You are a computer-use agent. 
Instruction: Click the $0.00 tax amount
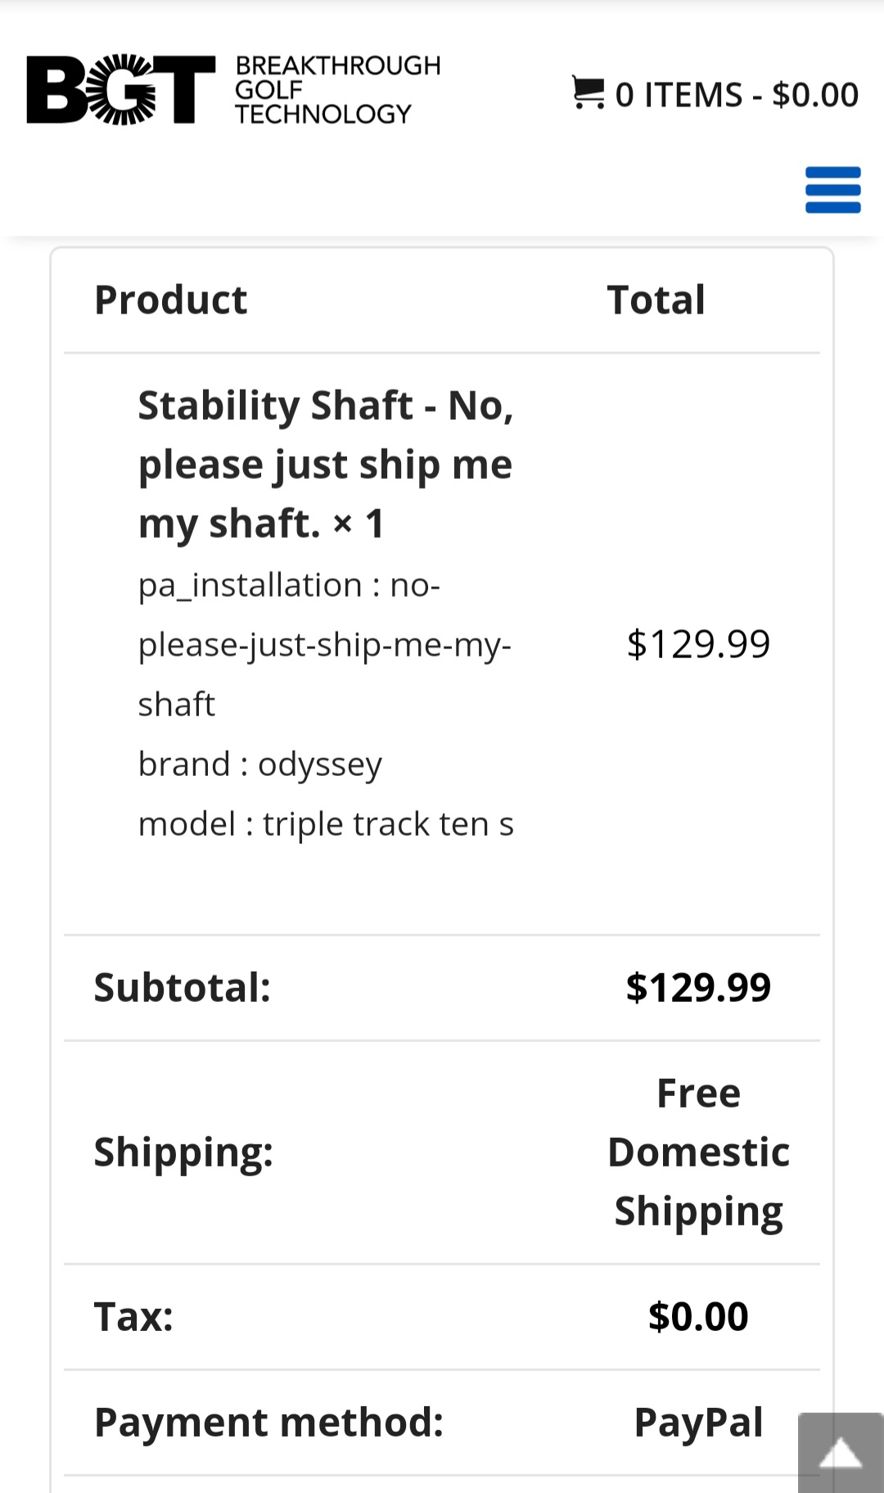(698, 1317)
